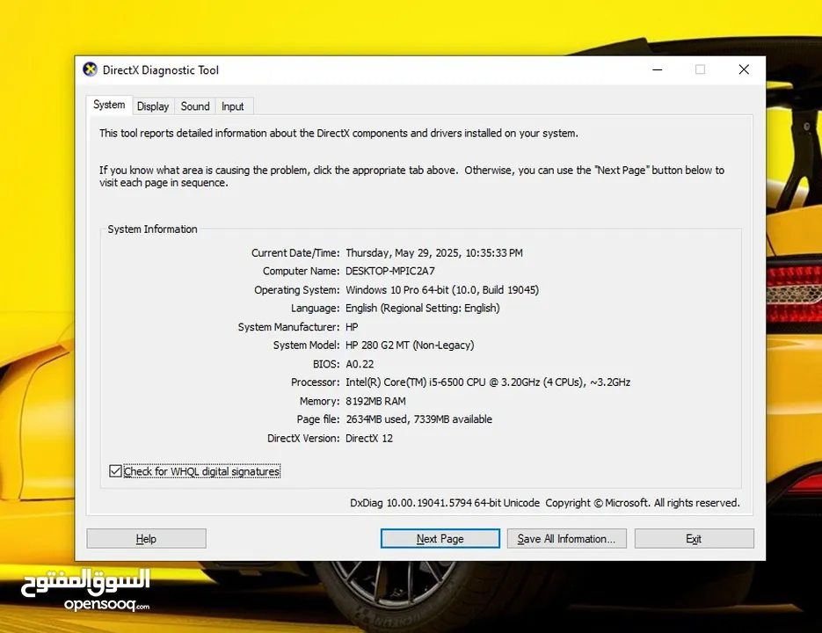This screenshot has width=822, height=633.
Task: Toggle Check for WHQL digital signatures checkbox
Action: (x=115, y=471)
